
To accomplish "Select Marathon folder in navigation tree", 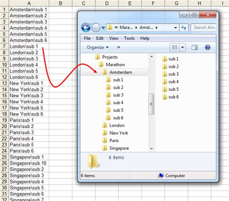I will pos(112,65).
